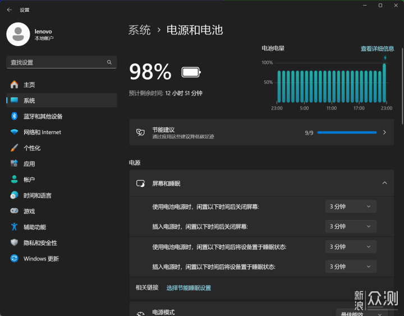The height and width of the screenshot is (316, 404).
Task: Open the 电源模式 dropdown
Action: tap(362, 313)
